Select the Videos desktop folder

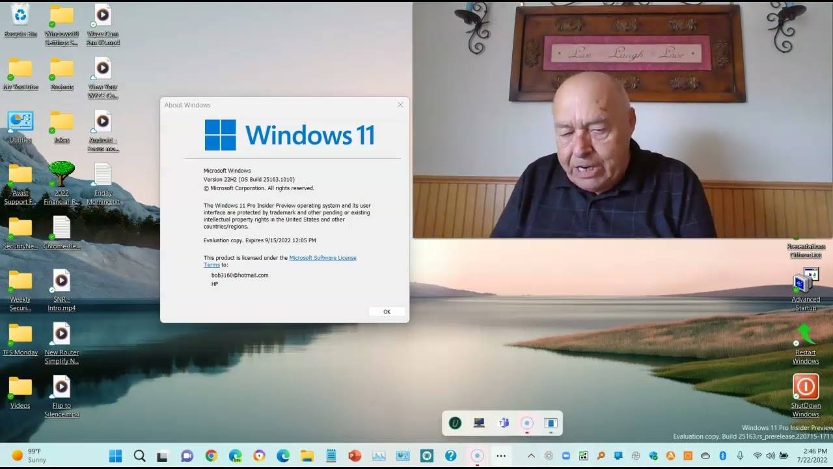click(20, 393)
